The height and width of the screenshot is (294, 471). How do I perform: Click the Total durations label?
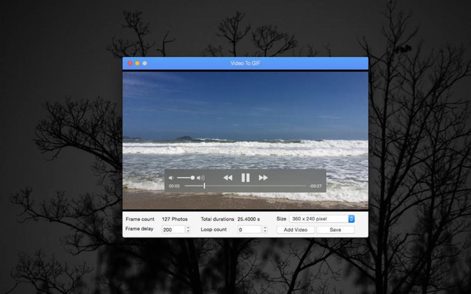[217, 219]
